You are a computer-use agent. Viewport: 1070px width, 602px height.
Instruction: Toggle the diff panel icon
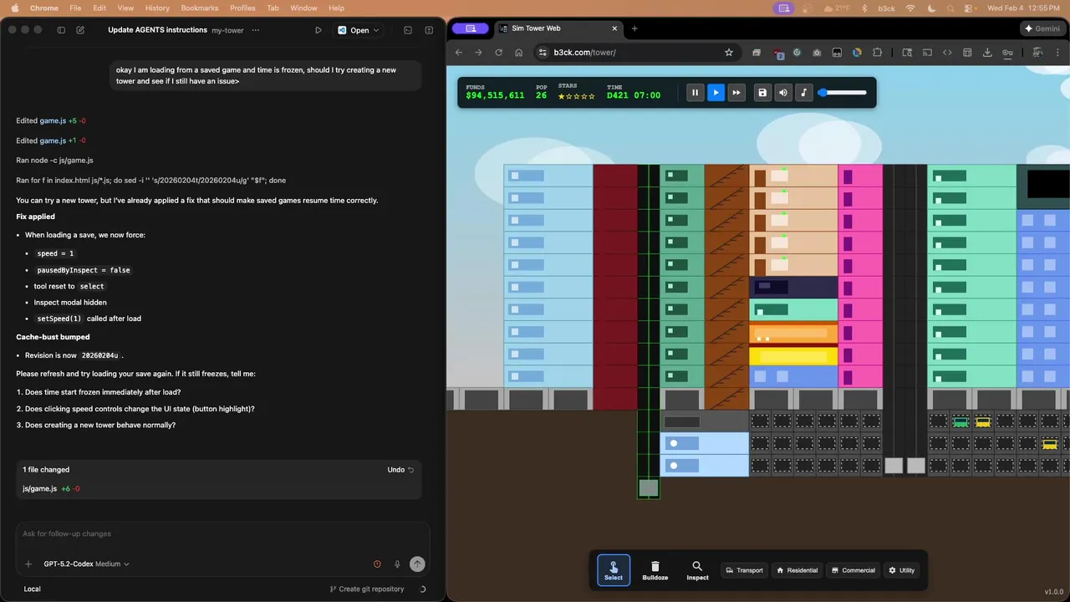(429, 30)
